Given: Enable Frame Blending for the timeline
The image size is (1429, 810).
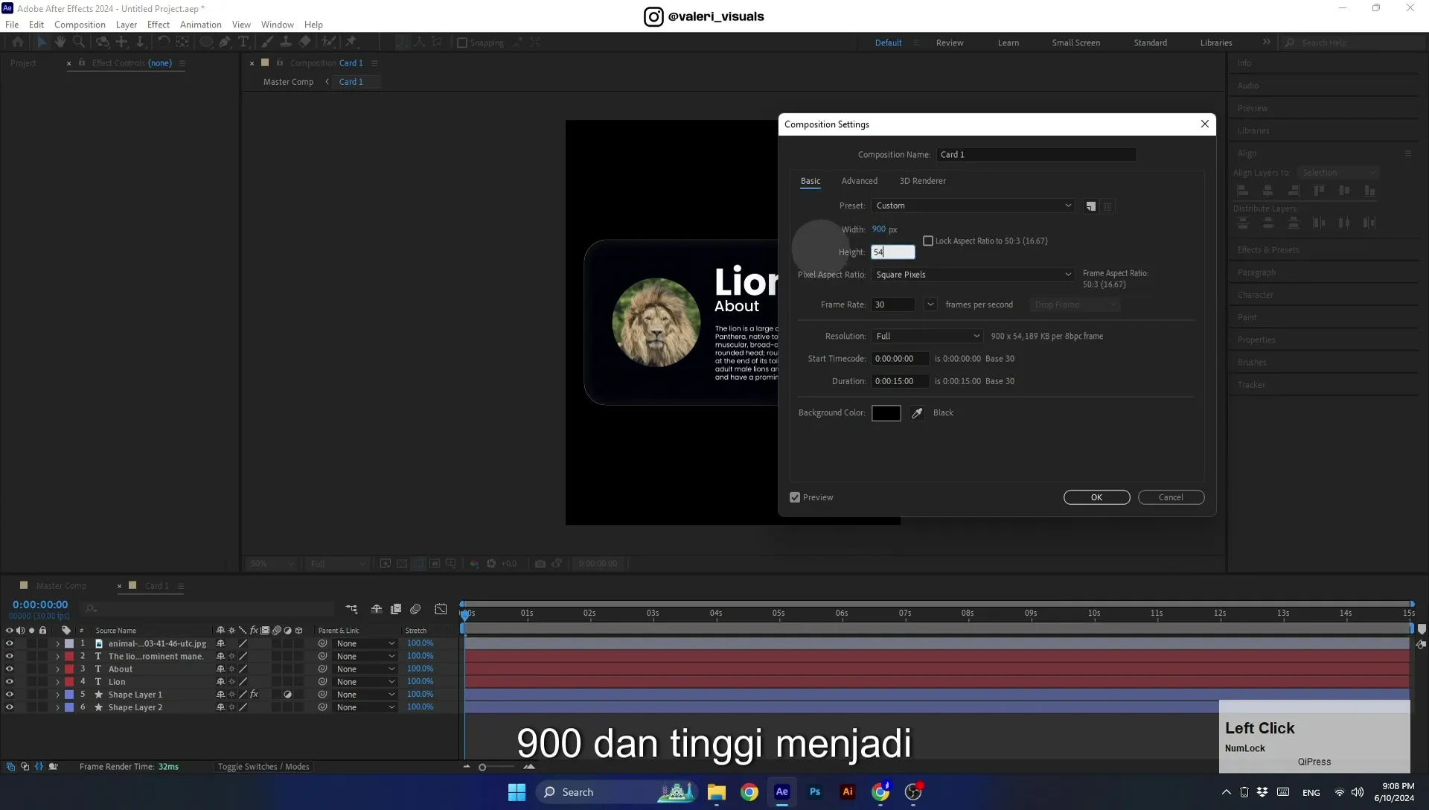Looking at the screenshot, I should pyautogui.click(x=396, y=609).
